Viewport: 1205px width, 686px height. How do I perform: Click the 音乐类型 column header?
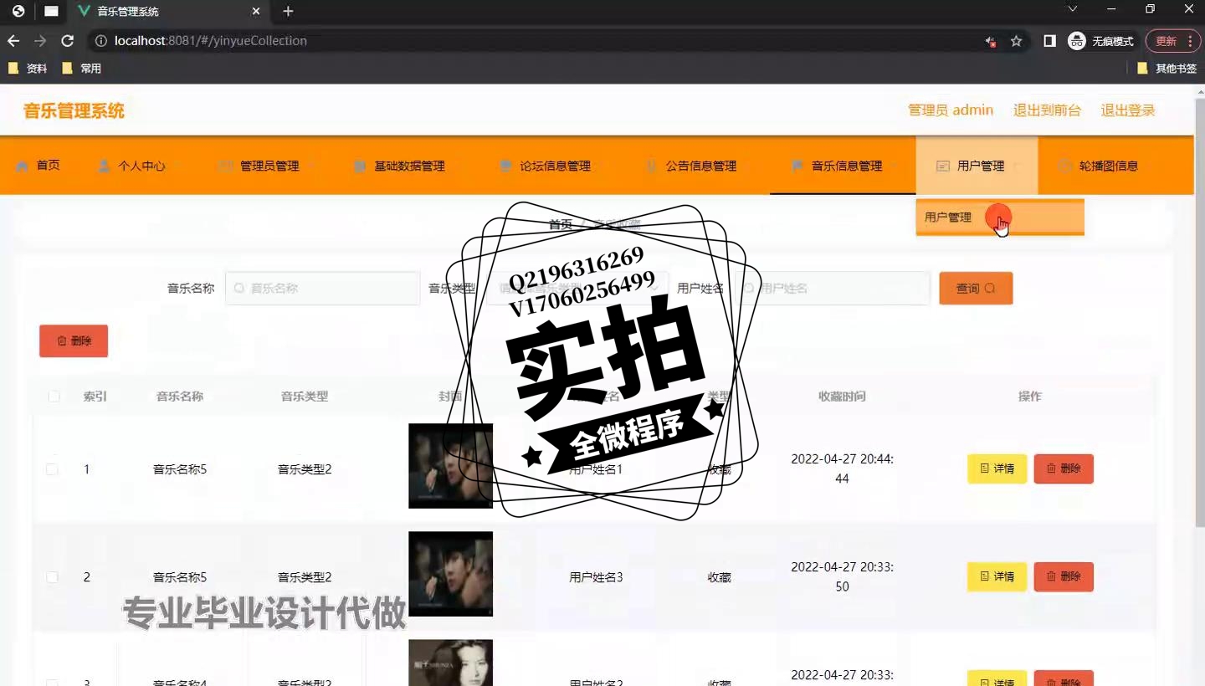(x=305, y=397)
